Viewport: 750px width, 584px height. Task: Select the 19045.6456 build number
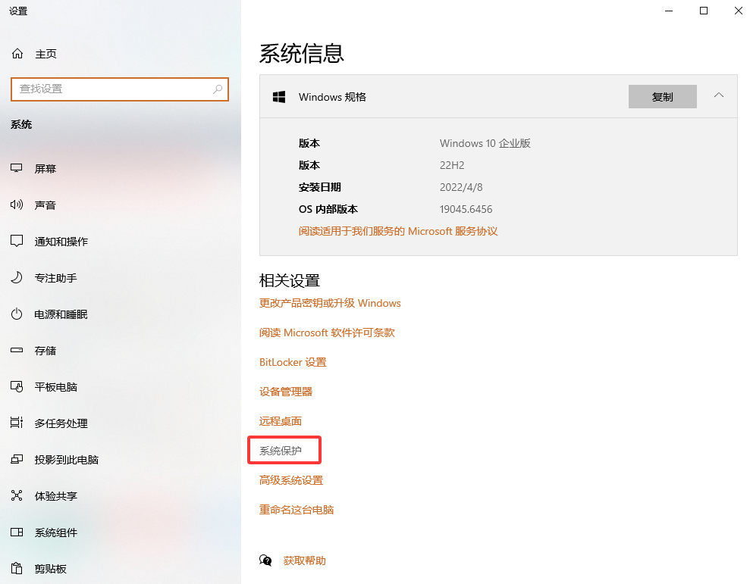coord(466,209)
